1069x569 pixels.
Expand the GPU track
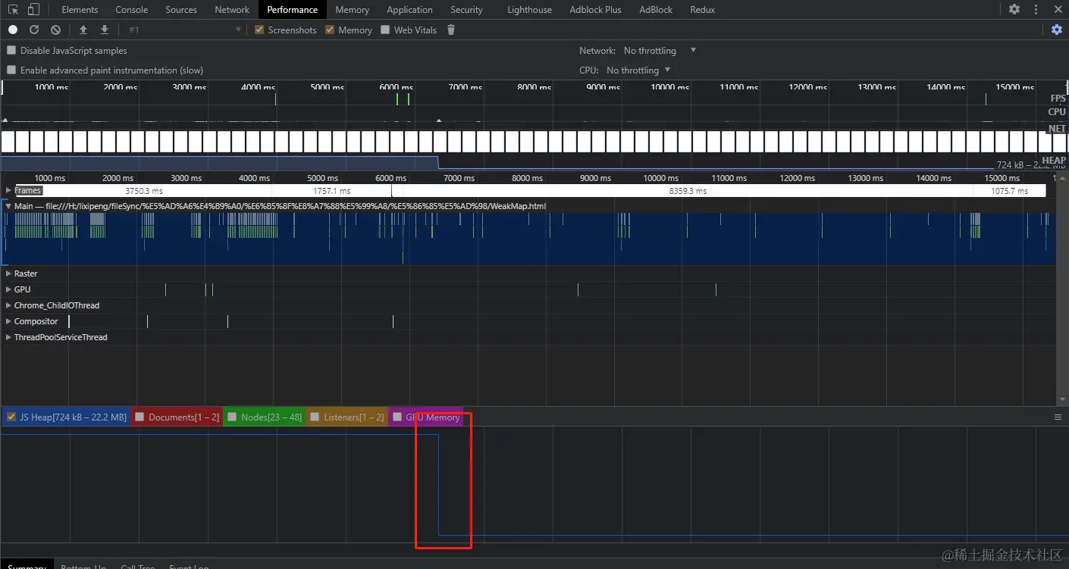click(x=8, y=289)
